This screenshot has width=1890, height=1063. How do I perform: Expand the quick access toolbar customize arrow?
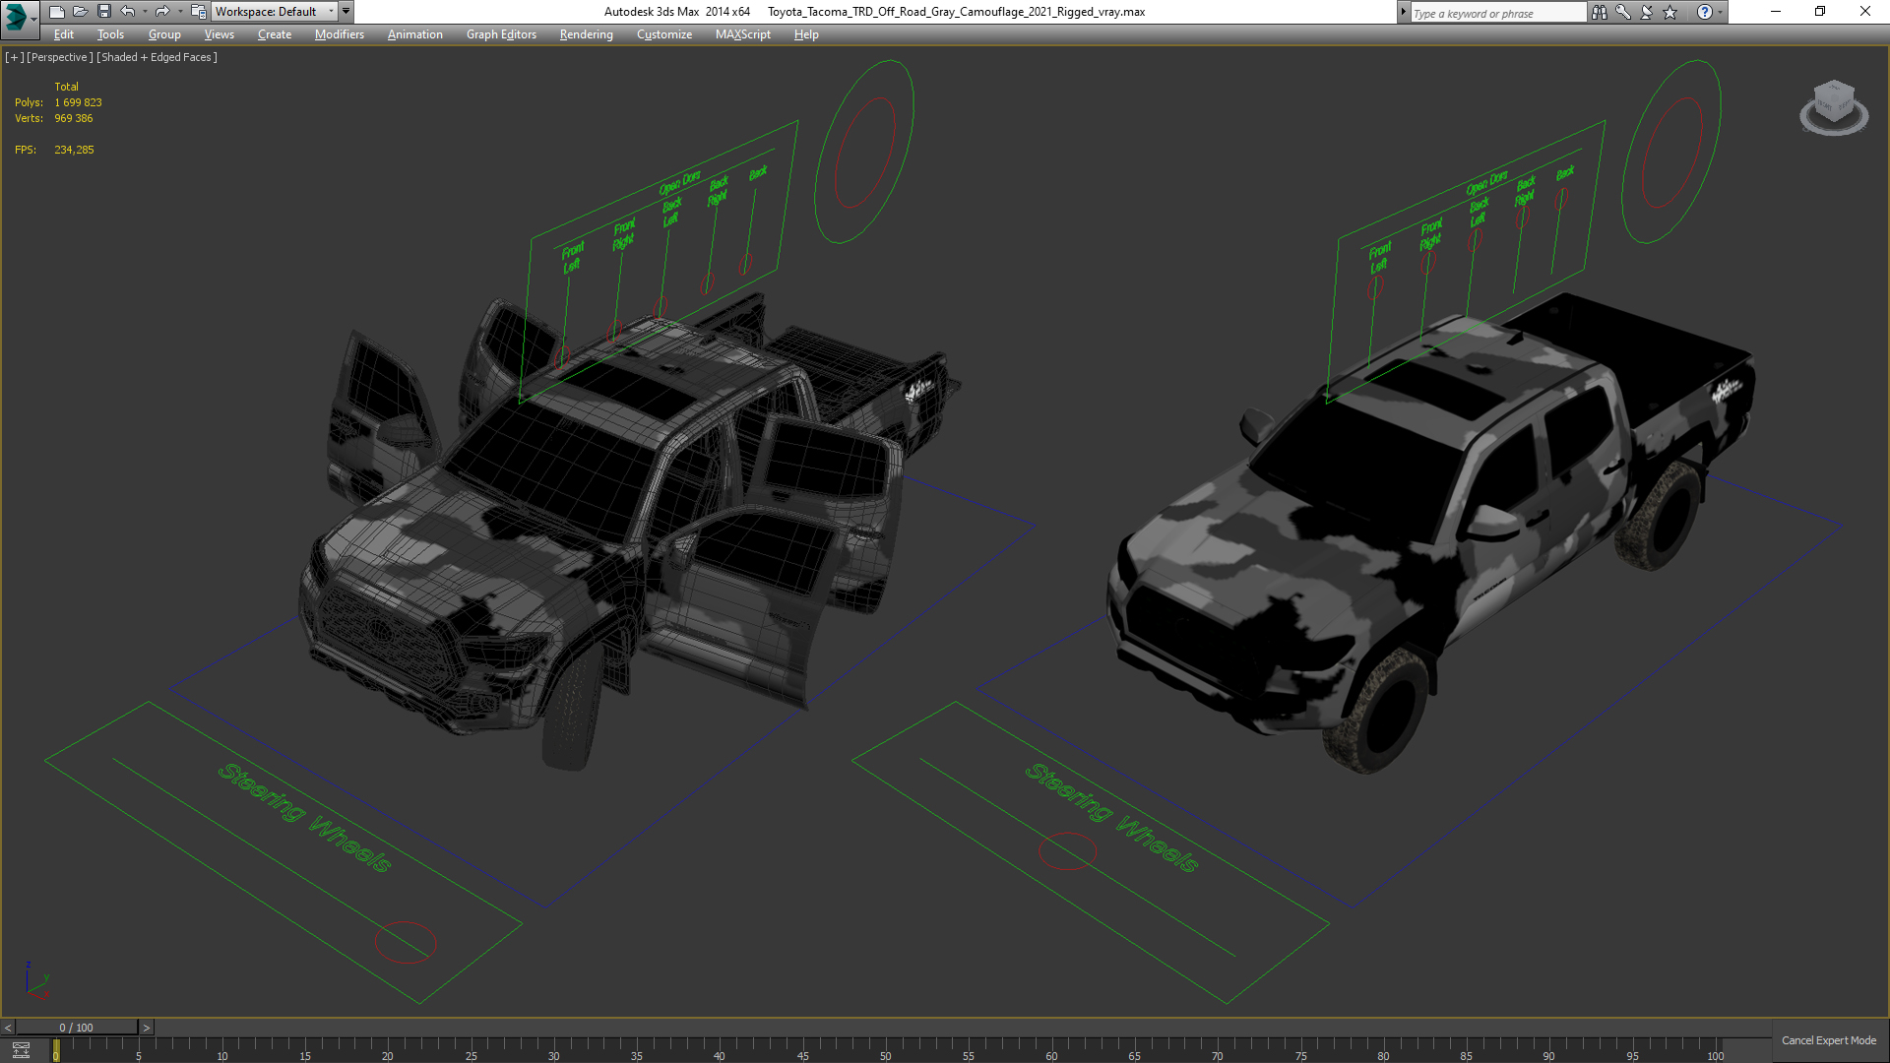click(346, 12)
